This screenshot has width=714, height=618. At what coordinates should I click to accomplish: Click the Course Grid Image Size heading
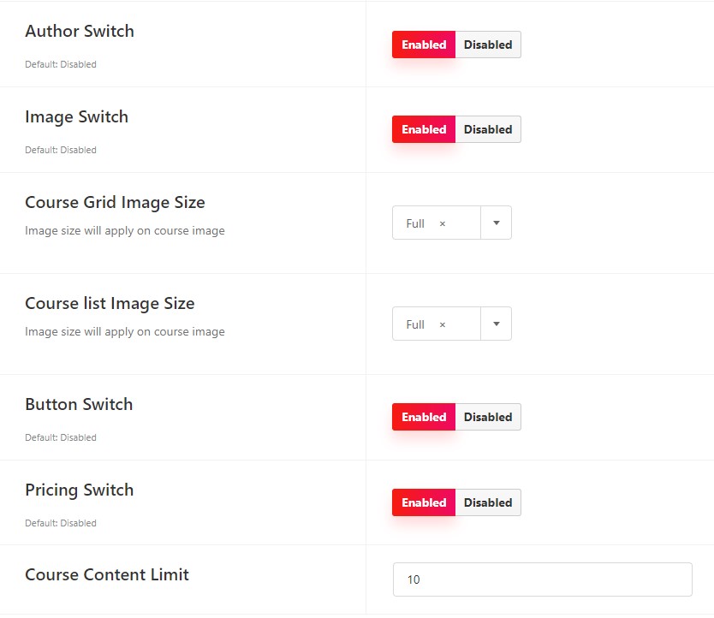116,202
